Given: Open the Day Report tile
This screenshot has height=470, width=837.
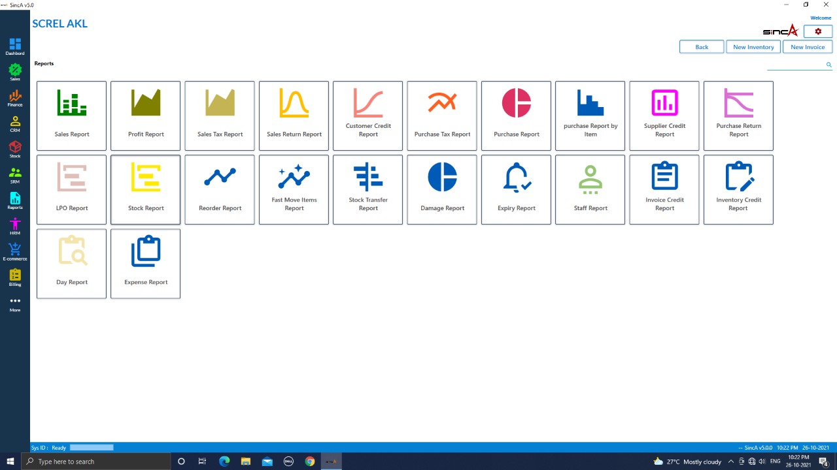Looking at the screenshot, I should 71,264.
